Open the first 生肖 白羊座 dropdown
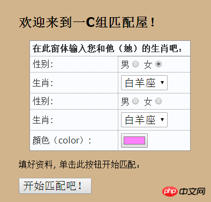 [144, 83]
